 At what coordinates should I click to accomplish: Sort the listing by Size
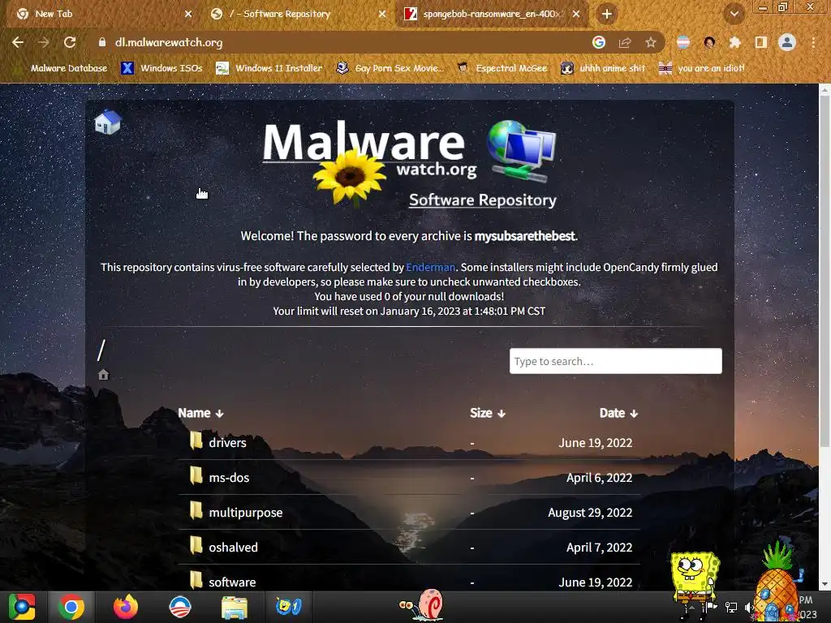point(487,413)
